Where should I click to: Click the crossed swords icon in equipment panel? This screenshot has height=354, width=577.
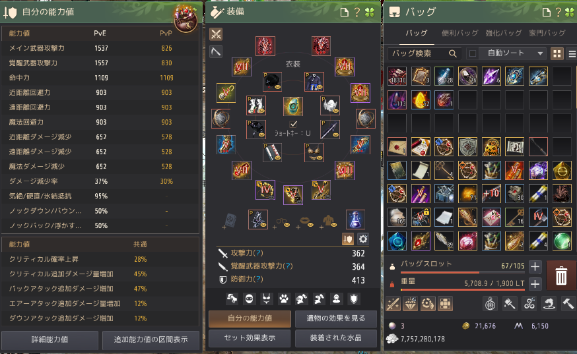pyautogui.click(x=216, y=34)
